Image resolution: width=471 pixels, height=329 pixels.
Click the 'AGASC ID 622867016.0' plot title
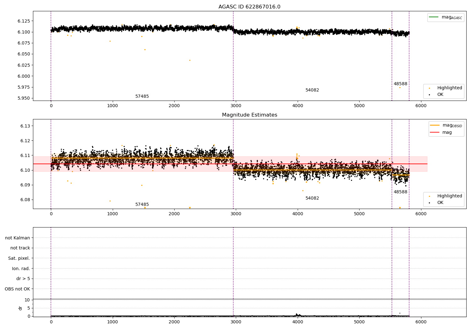coord(249,7)
